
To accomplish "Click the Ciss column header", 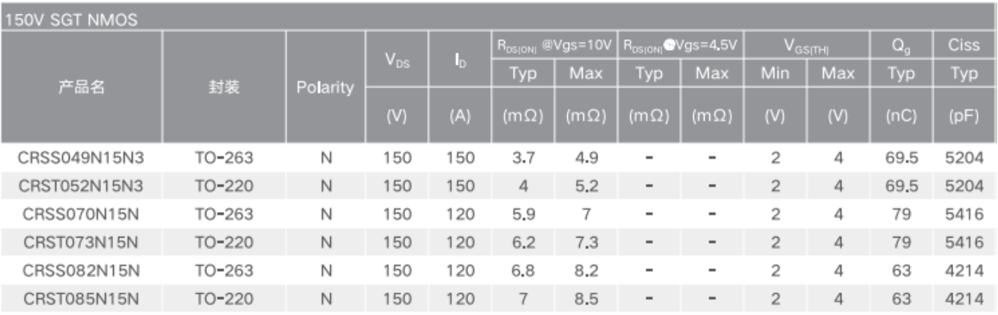I will click(964, 45).
